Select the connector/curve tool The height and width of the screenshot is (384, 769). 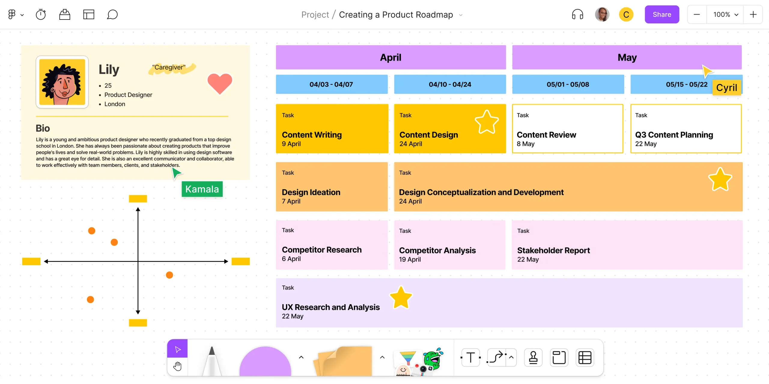point(495,358)
